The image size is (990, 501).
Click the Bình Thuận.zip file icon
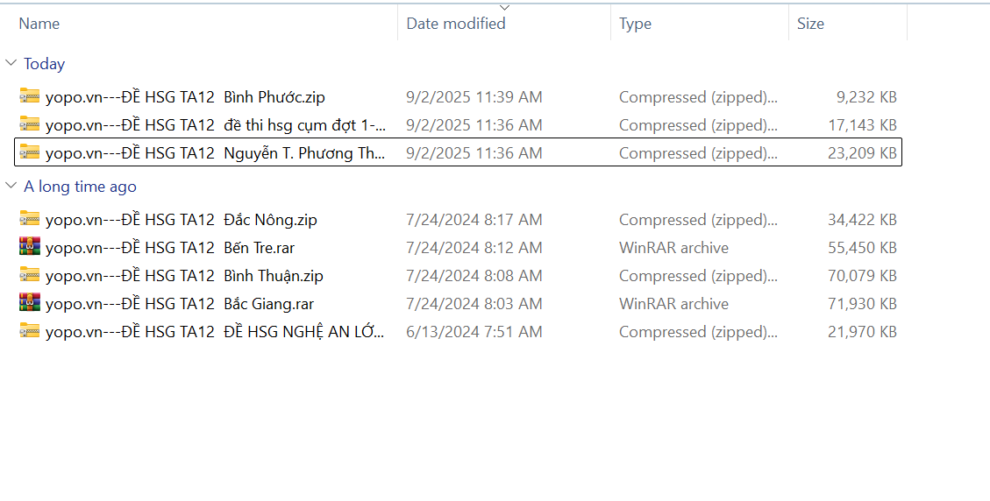pyautogui.click(x=30, y=275)
